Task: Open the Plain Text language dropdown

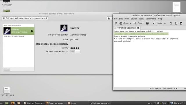Action: click(x=155, y=89)
